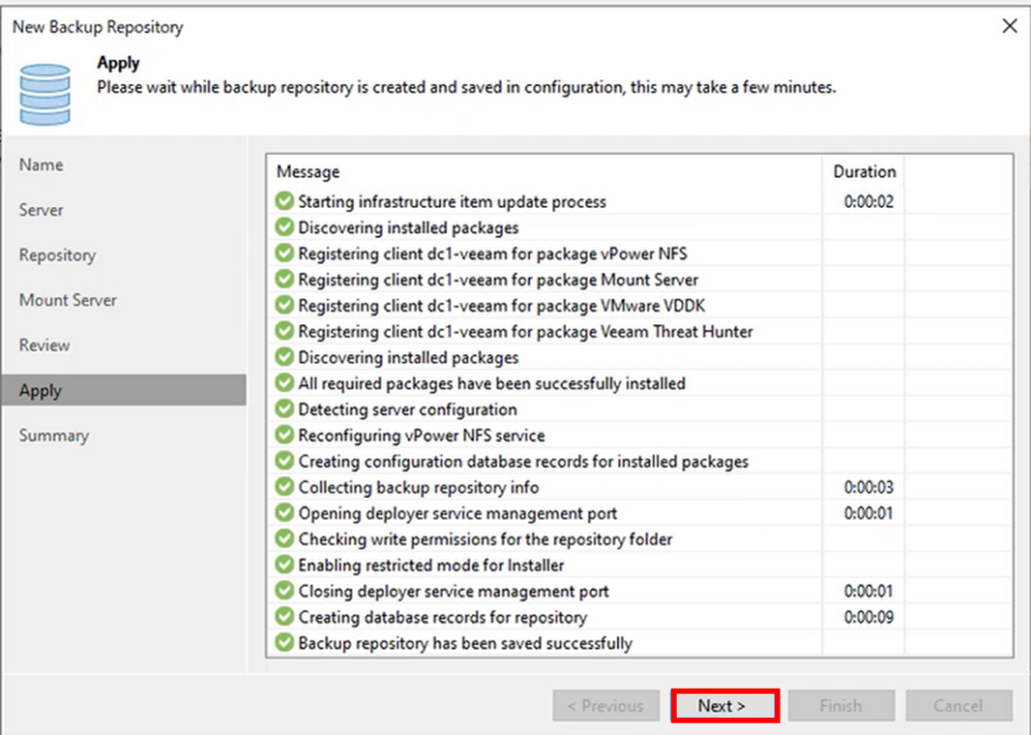Select the Name step in wizard sidebar

[x=42, y=164]
